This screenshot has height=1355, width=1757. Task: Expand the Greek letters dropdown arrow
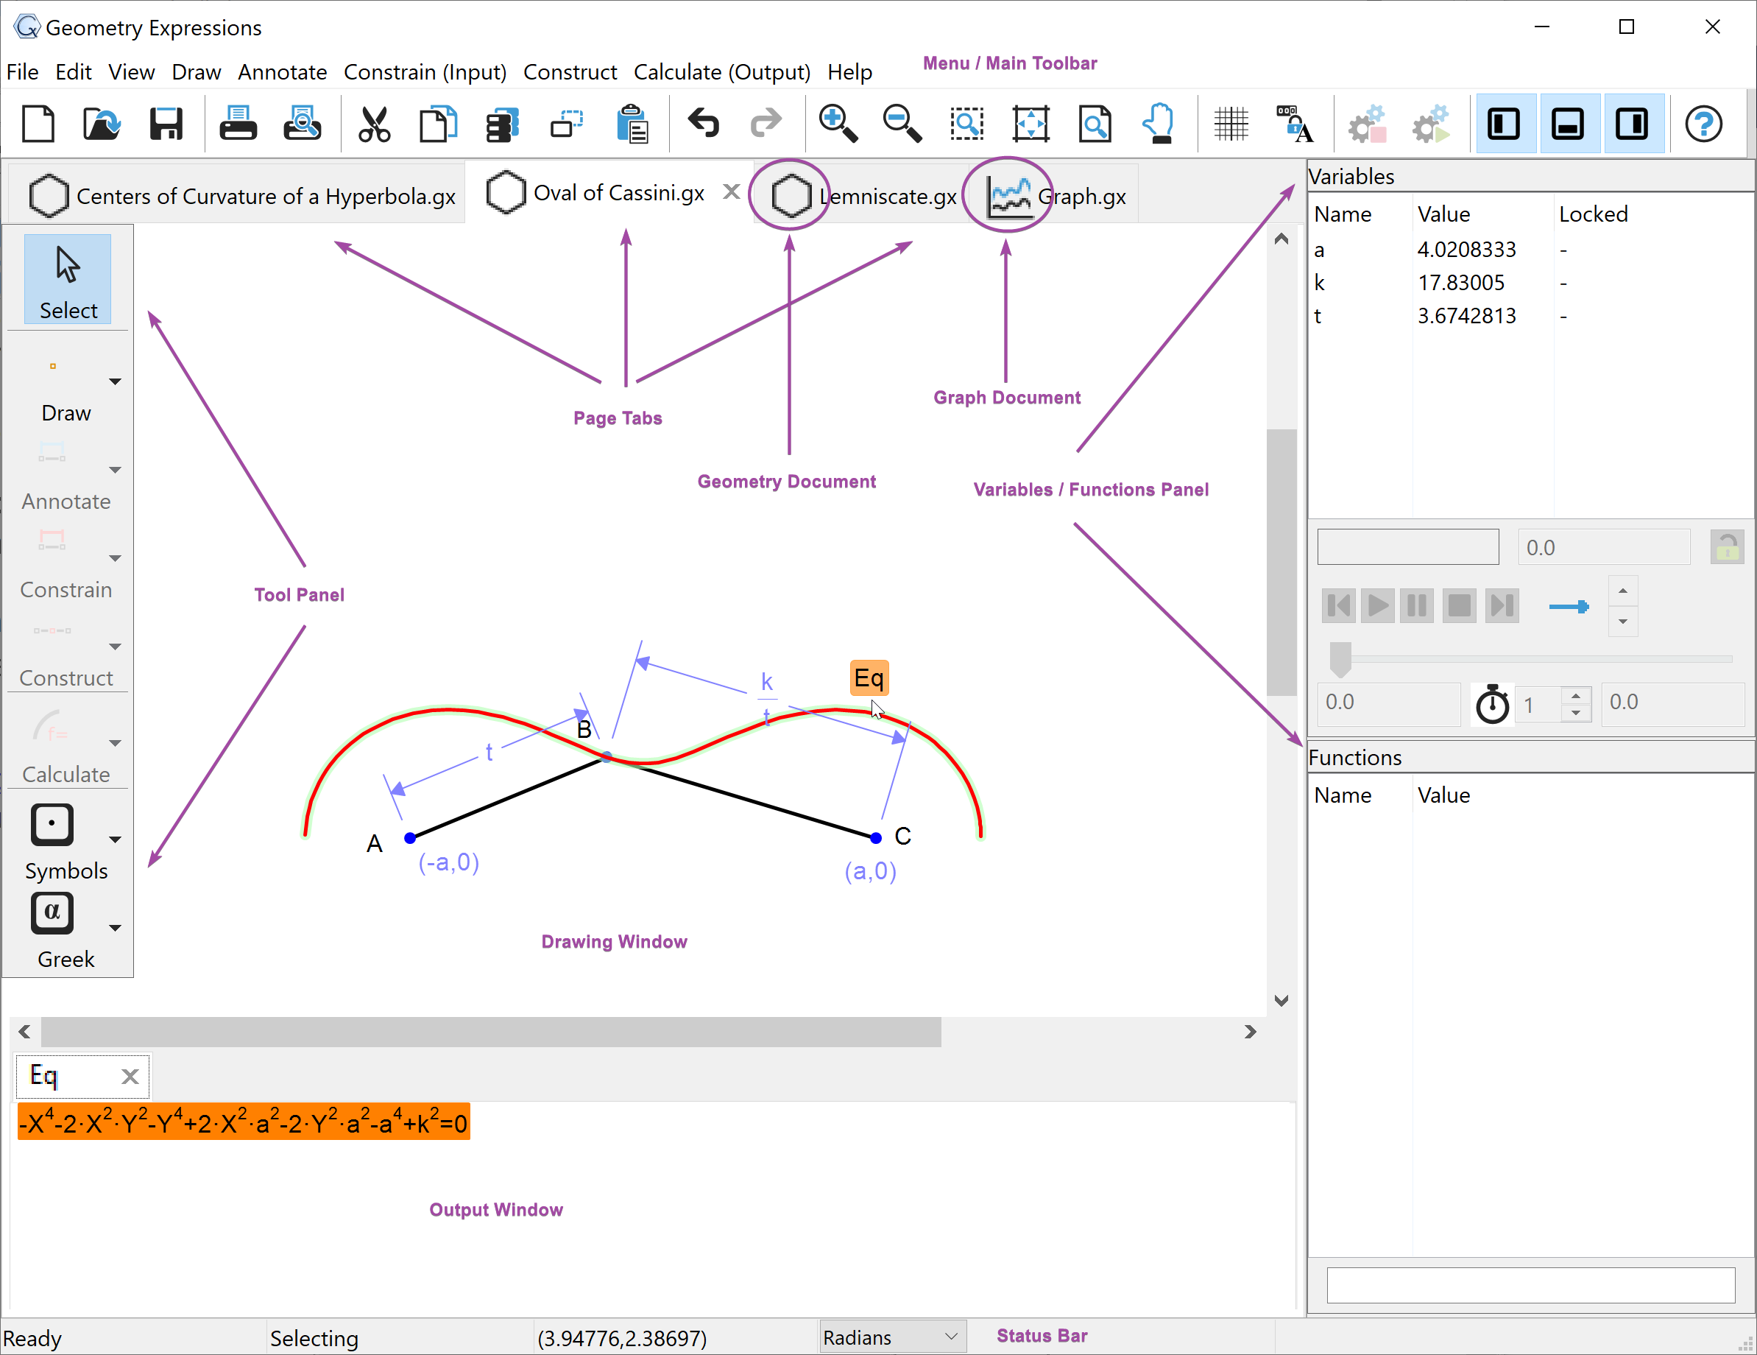(x=115, y=928)
